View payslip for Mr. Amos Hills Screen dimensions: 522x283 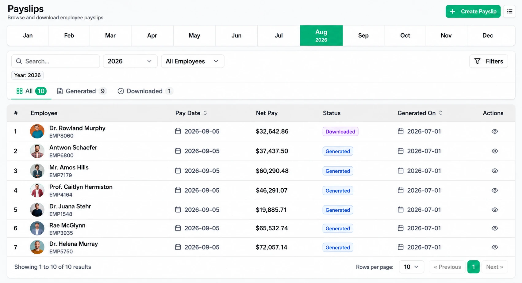coord(494,171)
